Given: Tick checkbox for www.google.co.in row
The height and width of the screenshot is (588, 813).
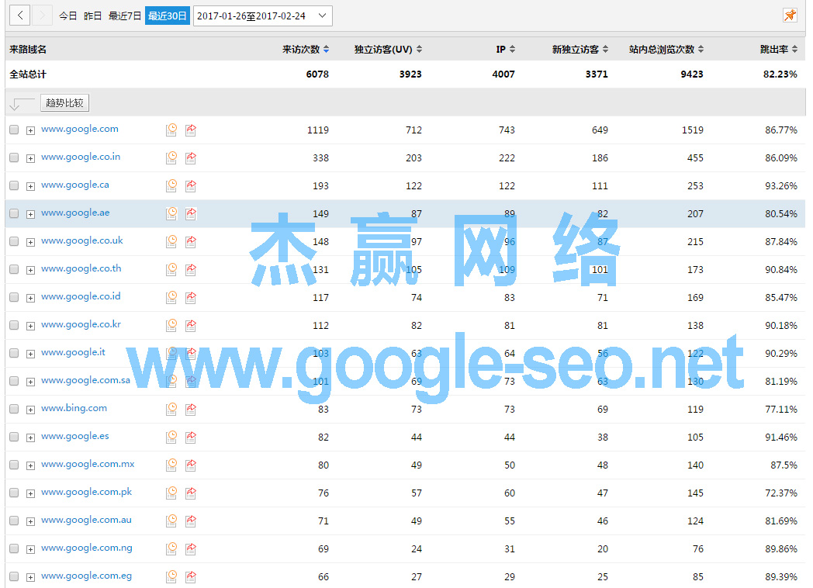Looking at the screenshot, I should point(14,157).
